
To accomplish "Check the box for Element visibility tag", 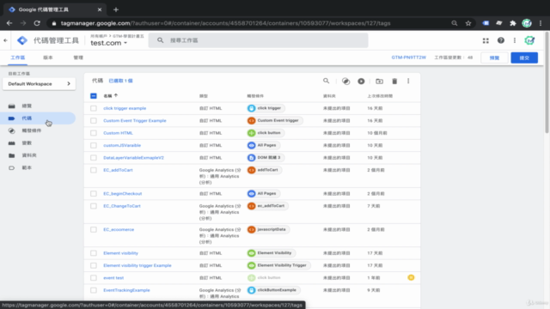I will pyautogui.click(x=94, y=253).
